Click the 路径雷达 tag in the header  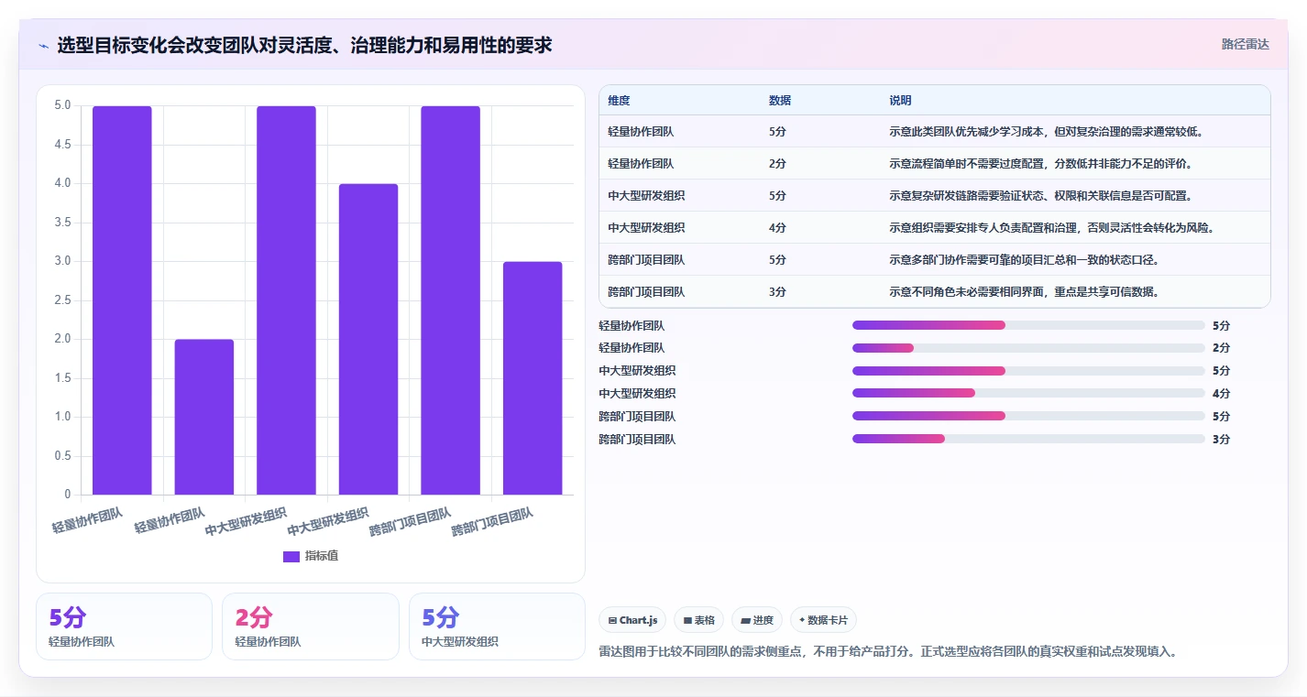tap(1245, 44)
